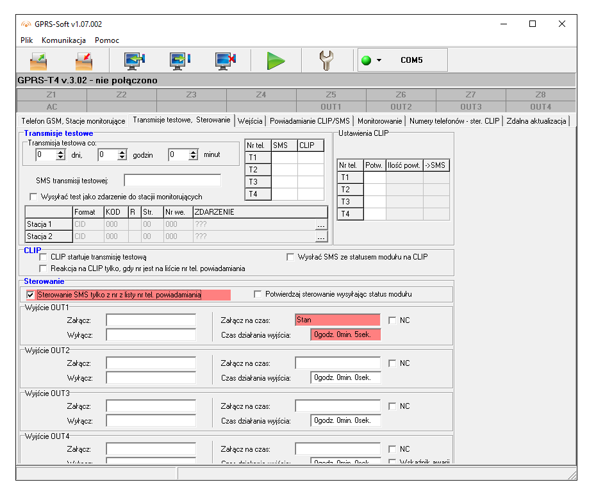Open event selector for Stacja 1

coord(321,225)
